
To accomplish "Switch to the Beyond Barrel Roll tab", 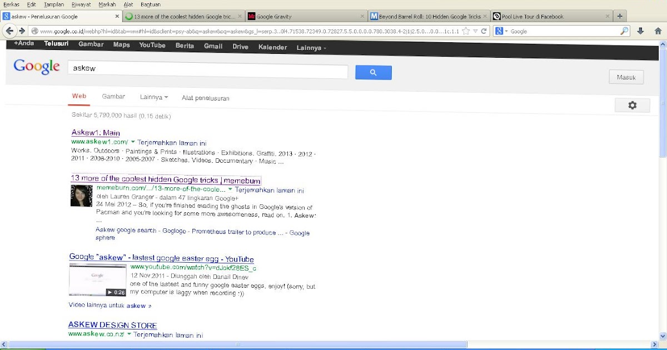I will pos(429,16).
